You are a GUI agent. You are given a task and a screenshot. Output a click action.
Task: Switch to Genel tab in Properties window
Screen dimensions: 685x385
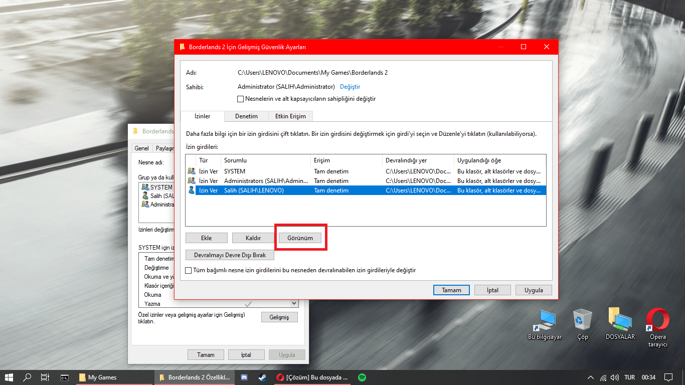click(141, 148)
